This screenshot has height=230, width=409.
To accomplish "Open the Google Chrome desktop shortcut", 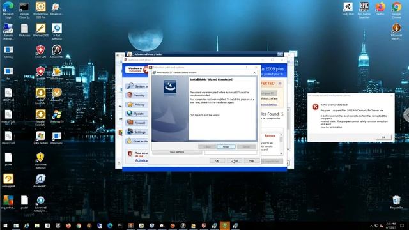I will 396,10.
